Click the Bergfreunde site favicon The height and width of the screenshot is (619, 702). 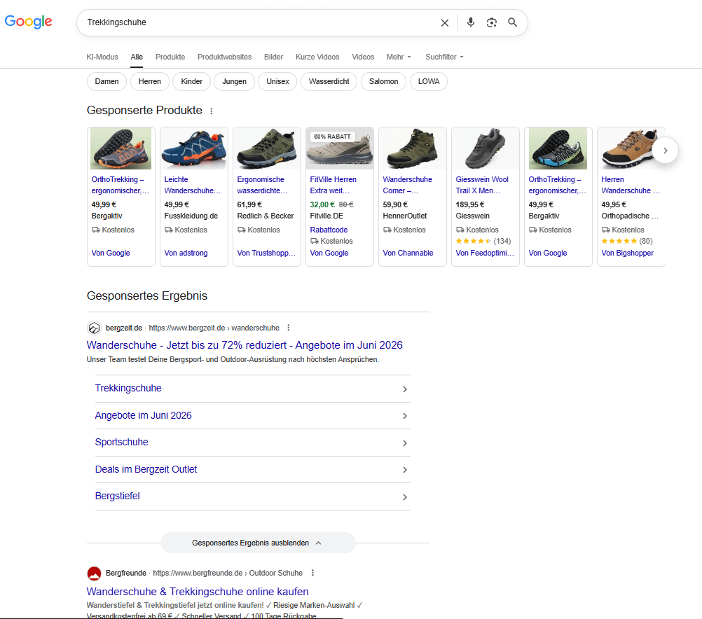94,573
